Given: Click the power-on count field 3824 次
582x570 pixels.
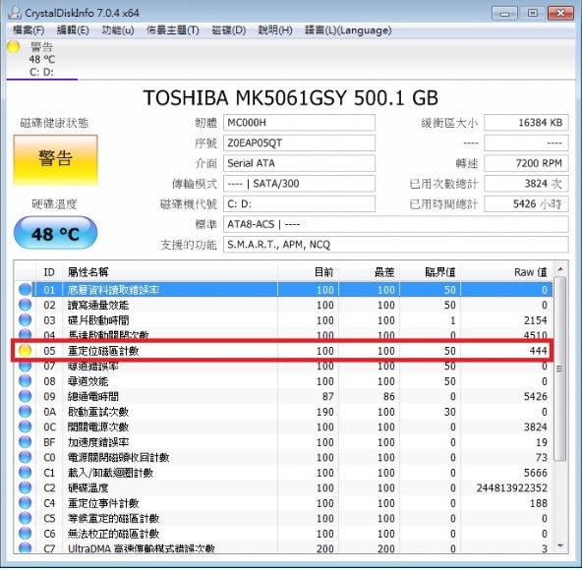Looking at the screenshot, I should pyautogui.click(x=526, y=184).
